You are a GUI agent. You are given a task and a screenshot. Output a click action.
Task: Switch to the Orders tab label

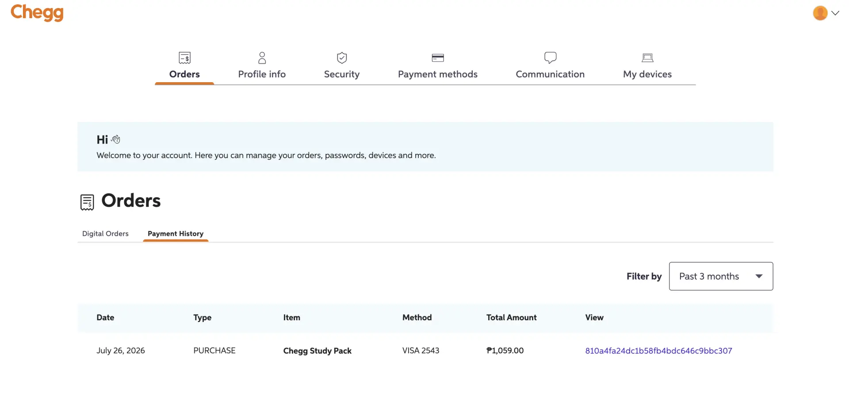tap(184, 74)
